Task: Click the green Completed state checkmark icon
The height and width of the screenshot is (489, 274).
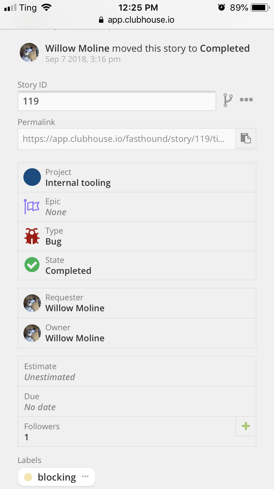Action: click(31, 264)
